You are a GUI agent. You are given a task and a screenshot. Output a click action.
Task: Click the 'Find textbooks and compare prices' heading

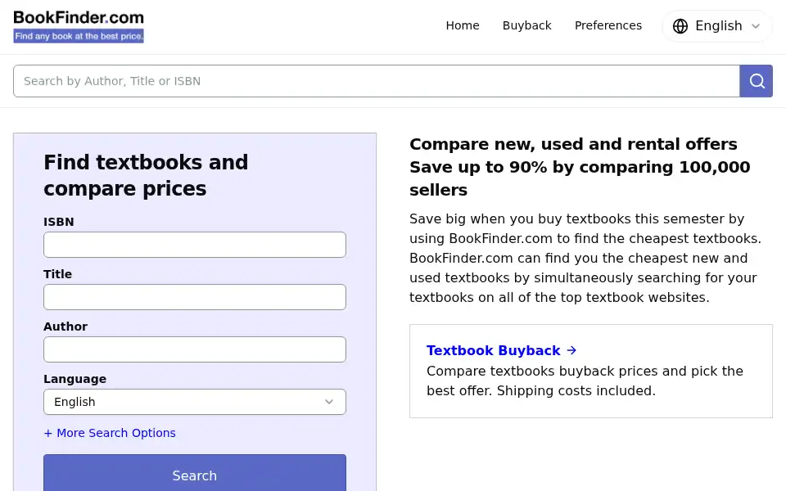(x=146, y=175)
